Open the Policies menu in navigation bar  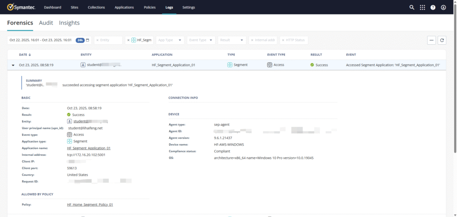[150, 8]
